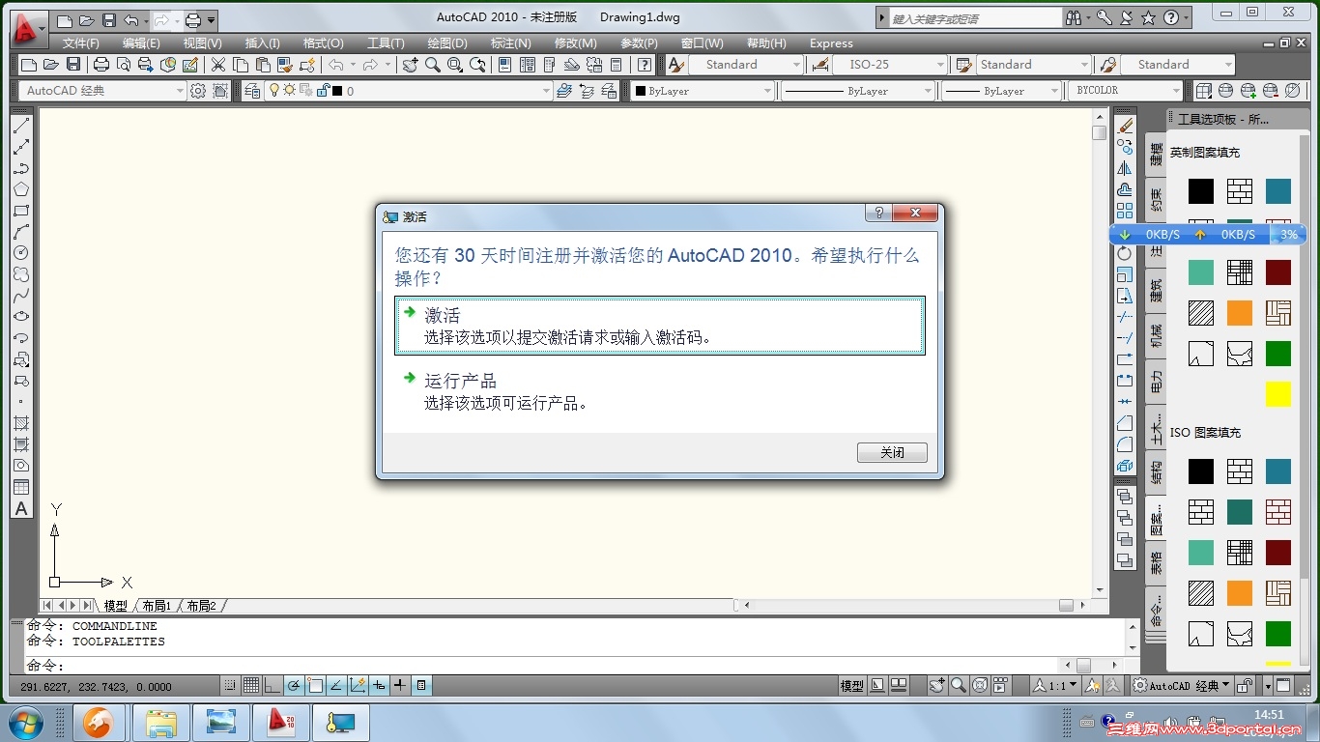
Task: Plot the drawing with the printer icon
Action: tap(100, 65)
